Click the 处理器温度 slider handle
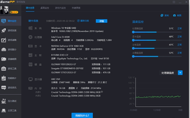 point(133,32)
